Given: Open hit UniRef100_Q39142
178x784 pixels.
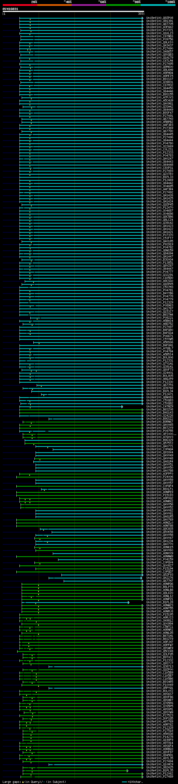Looking at the screenshot, I should click(x=160, y=223).
